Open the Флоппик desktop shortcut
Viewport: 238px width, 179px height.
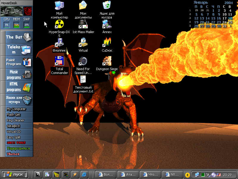pyautogui.click(x=59, y=45)
